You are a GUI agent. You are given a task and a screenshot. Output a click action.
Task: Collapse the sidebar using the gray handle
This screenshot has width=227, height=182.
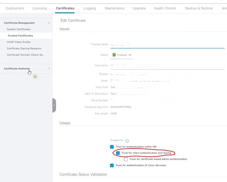pos(54,105)
